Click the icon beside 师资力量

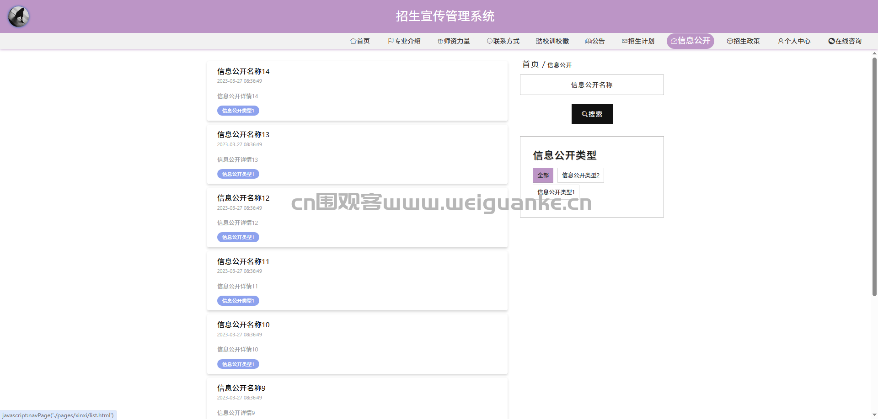(440, 41)
